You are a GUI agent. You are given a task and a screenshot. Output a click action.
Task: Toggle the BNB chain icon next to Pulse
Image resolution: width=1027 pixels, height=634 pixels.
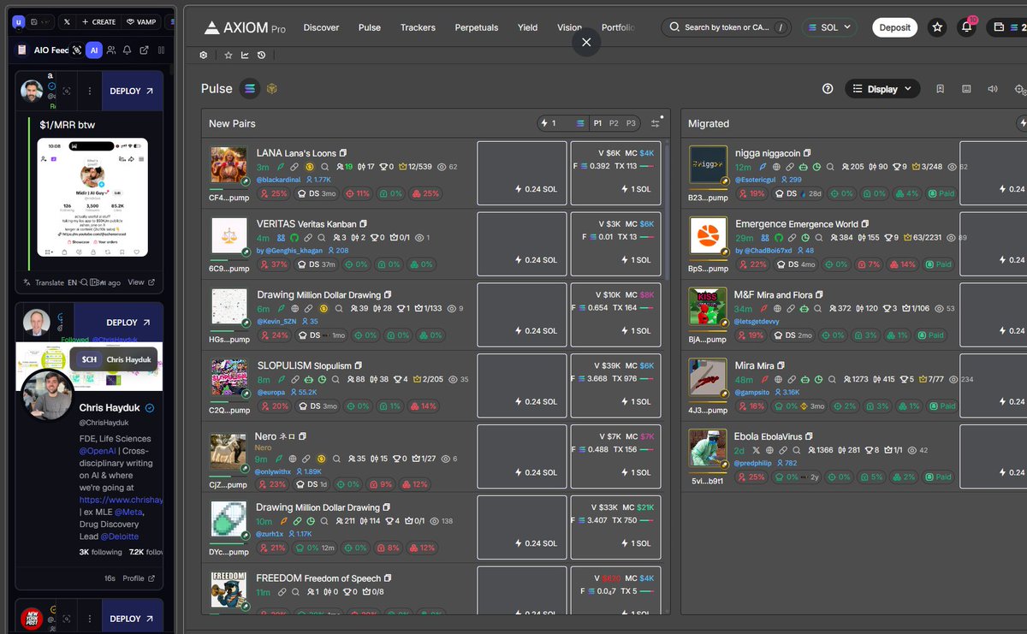(x=272, y=88)
